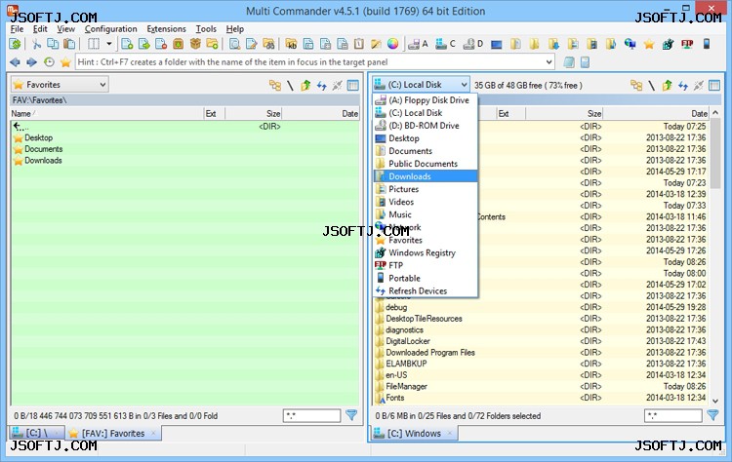Choose Public Documents in the drive list

[426, 164]
